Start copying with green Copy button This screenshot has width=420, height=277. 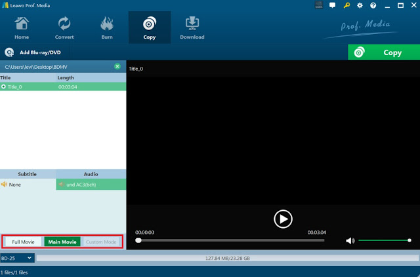(384, 52)
